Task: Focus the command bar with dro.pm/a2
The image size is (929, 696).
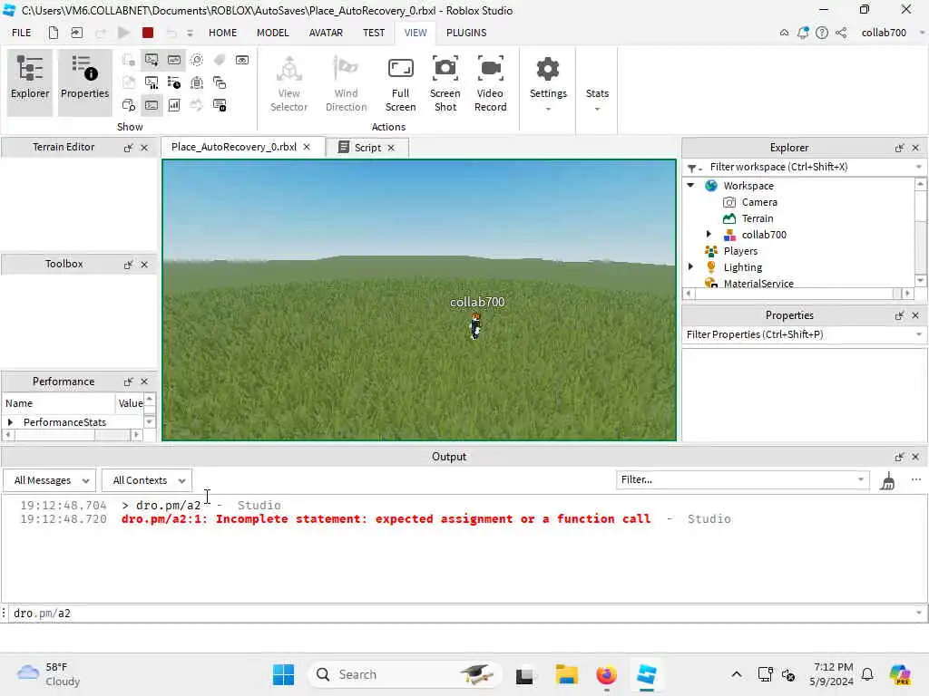Action: point(462,614)
